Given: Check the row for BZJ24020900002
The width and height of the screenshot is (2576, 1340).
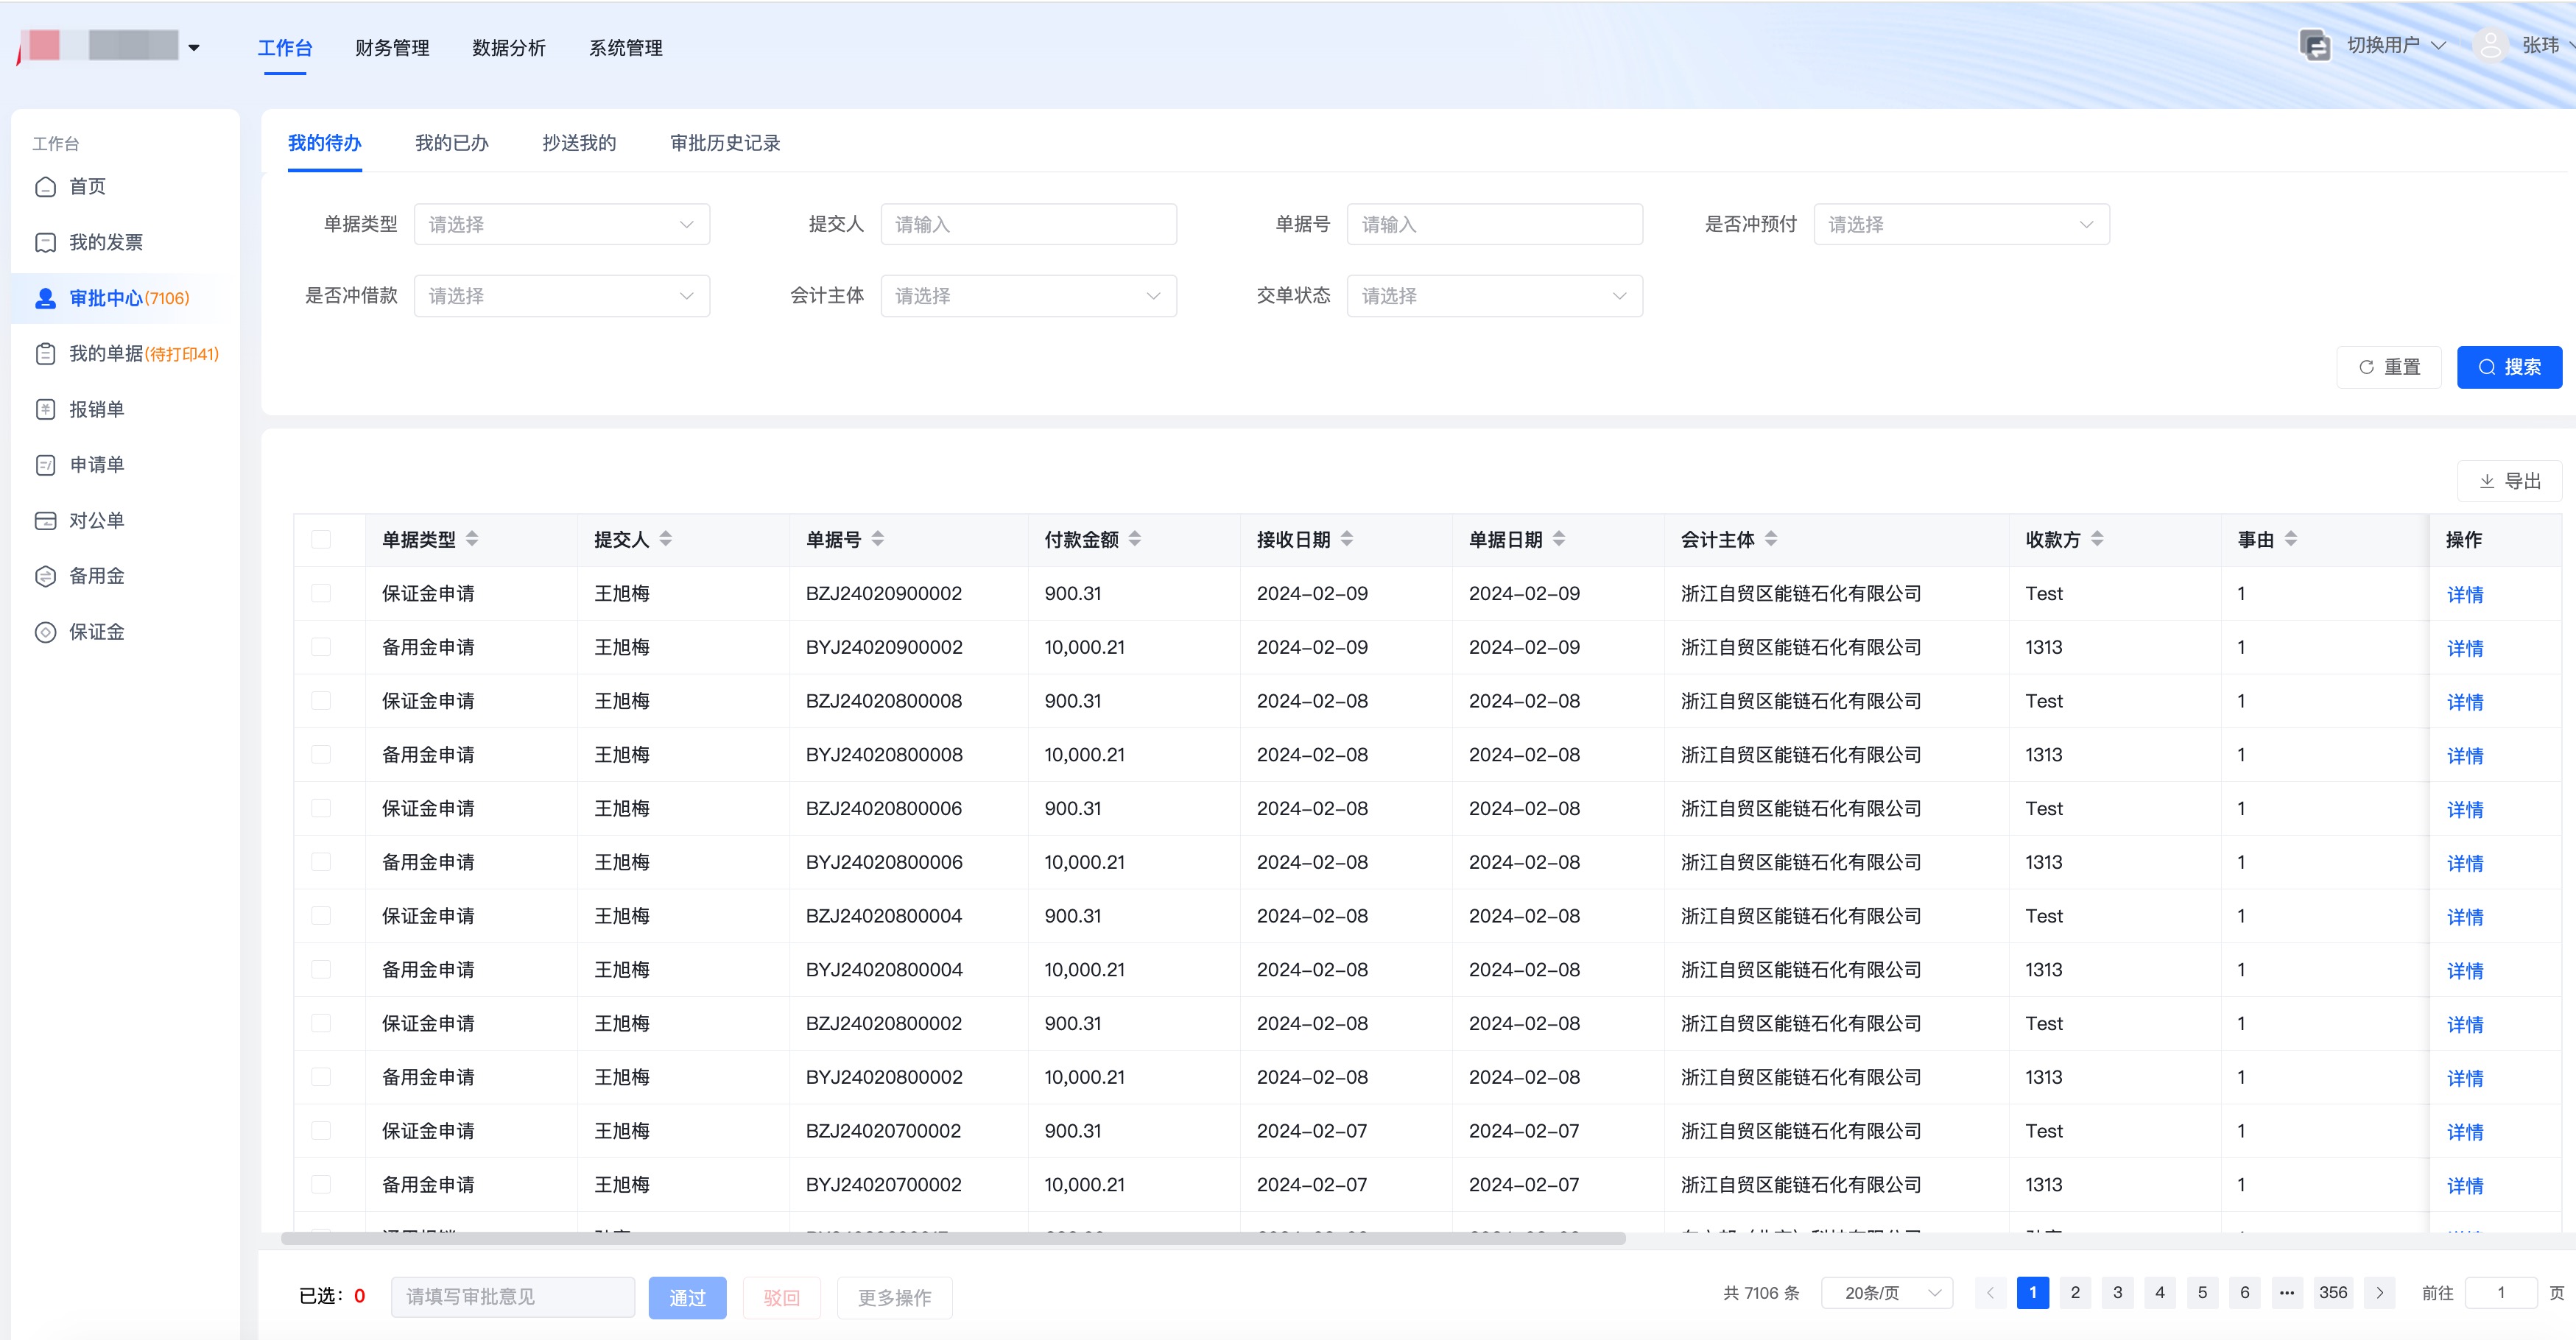Looking at the screenshot, I should click(x=321, y=593).
